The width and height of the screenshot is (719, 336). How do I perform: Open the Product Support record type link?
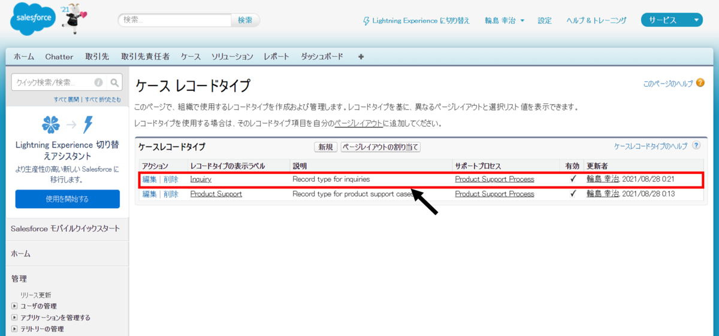(216, 194)
